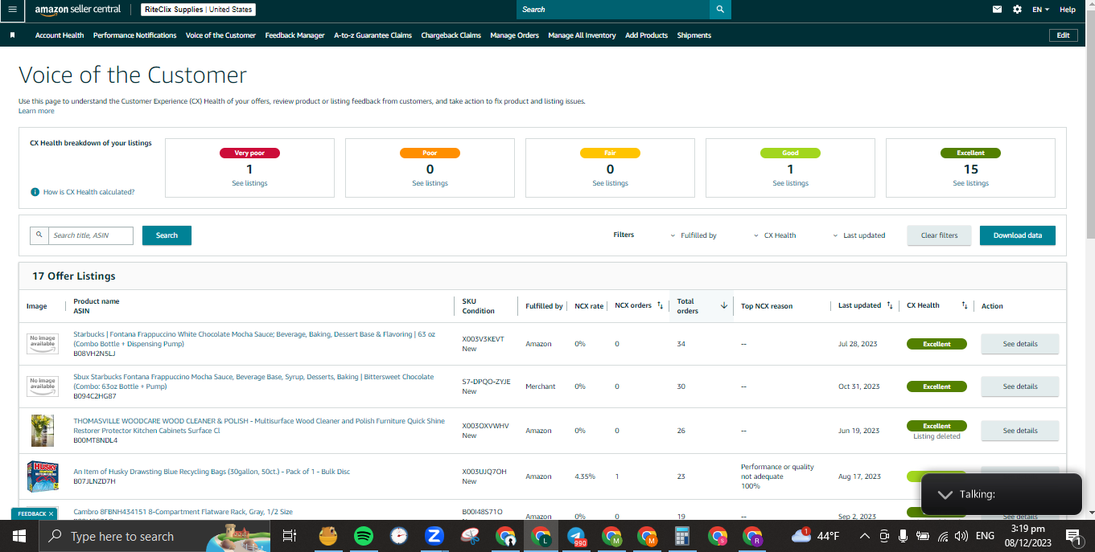See listings under Good
Screen dimensions: 1095x552
coord(790,183)
